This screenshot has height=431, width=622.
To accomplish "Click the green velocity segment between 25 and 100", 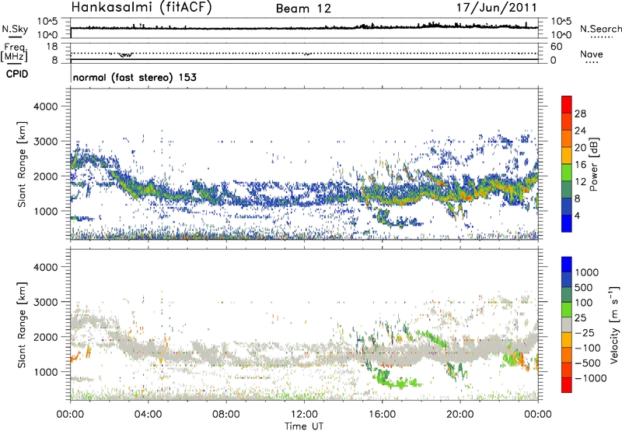I will 567,310.
